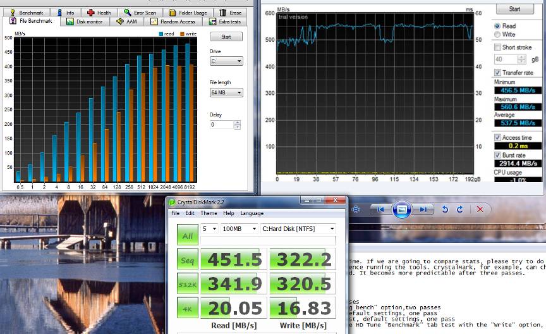Click the Info tab icon
Viewport: 546px width, 334px height.
coord(59,13)
